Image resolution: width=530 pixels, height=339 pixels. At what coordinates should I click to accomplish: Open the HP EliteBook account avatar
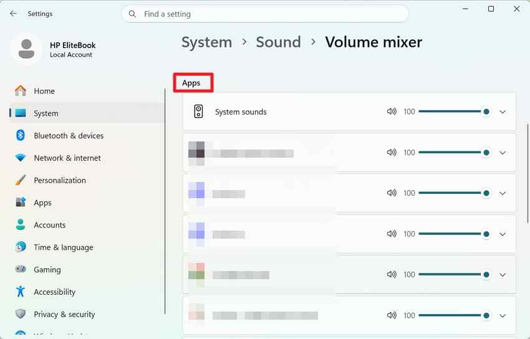pyautogui.click(x=26, y=49)
